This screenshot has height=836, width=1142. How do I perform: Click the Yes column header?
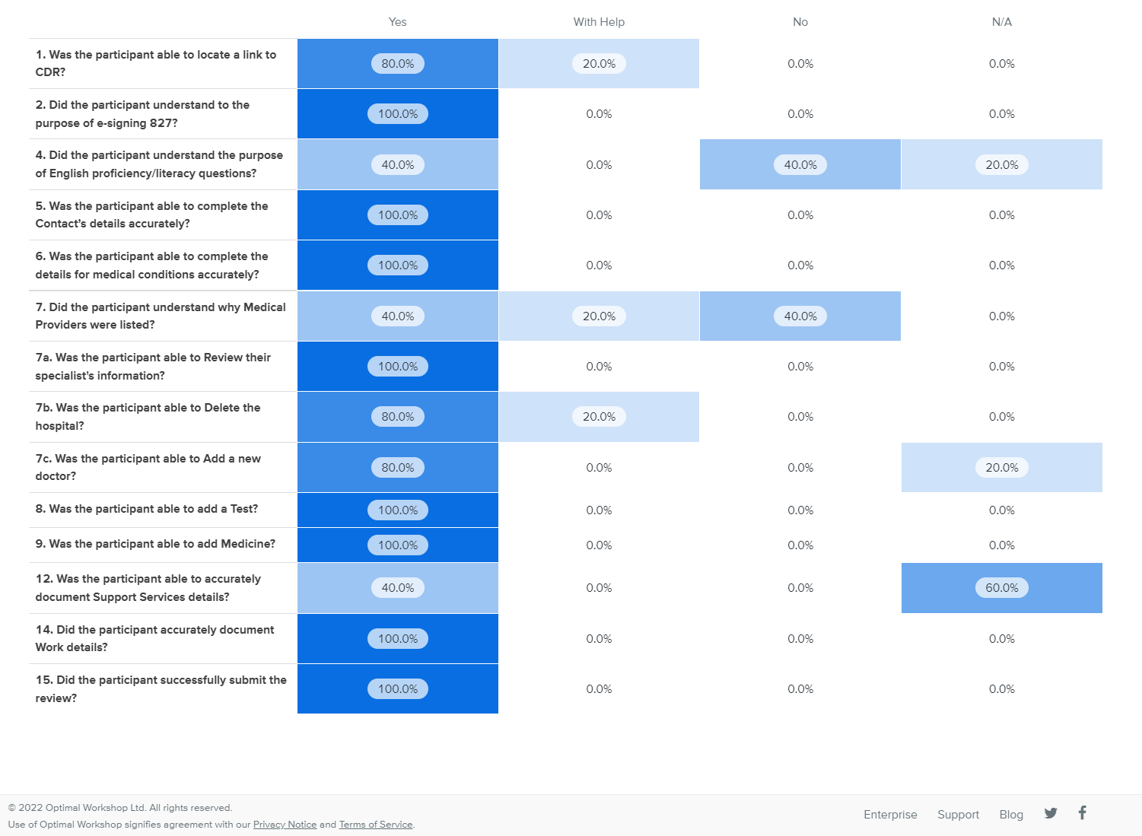point(397,22)
